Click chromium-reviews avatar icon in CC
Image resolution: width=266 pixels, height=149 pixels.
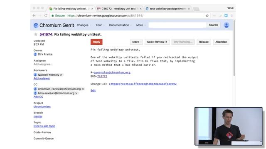[x=35, y=89]
